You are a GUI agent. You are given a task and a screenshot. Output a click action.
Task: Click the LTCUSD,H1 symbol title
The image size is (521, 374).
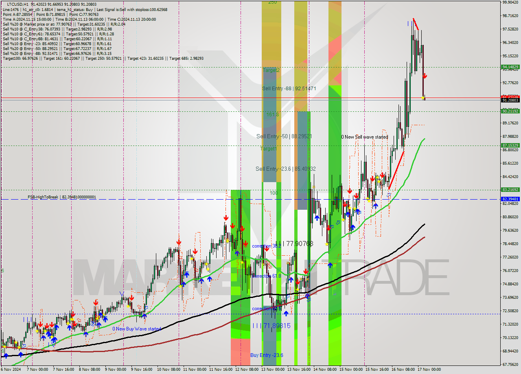[18, 4]
